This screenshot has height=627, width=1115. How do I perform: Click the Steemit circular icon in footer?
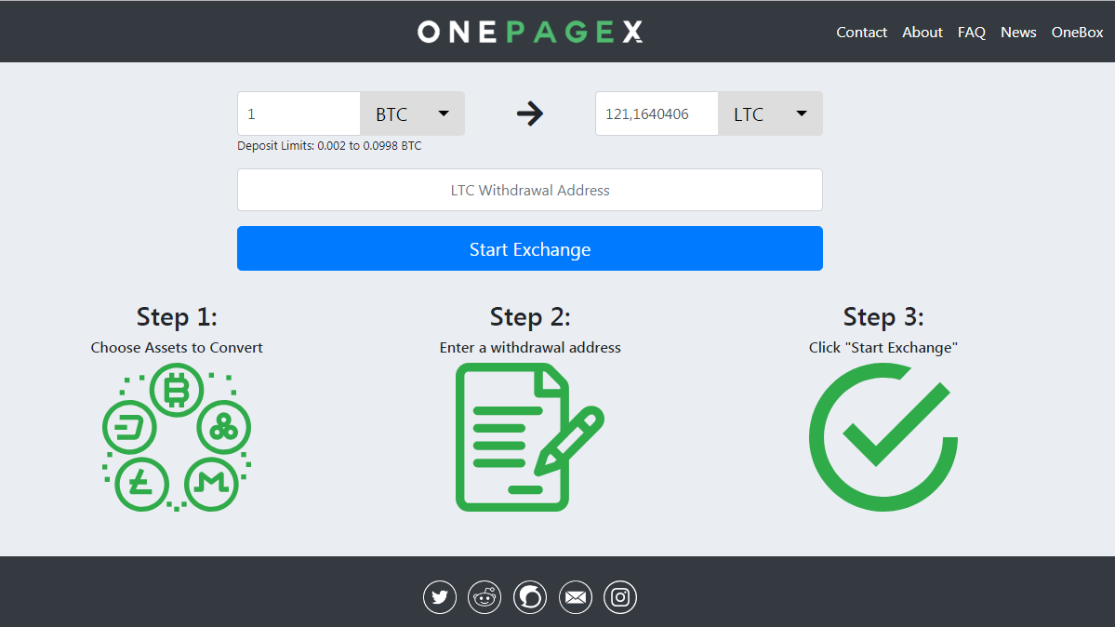click(530, 597)
